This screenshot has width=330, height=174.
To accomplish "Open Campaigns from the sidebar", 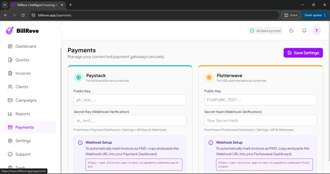I will tap(30, 100).
